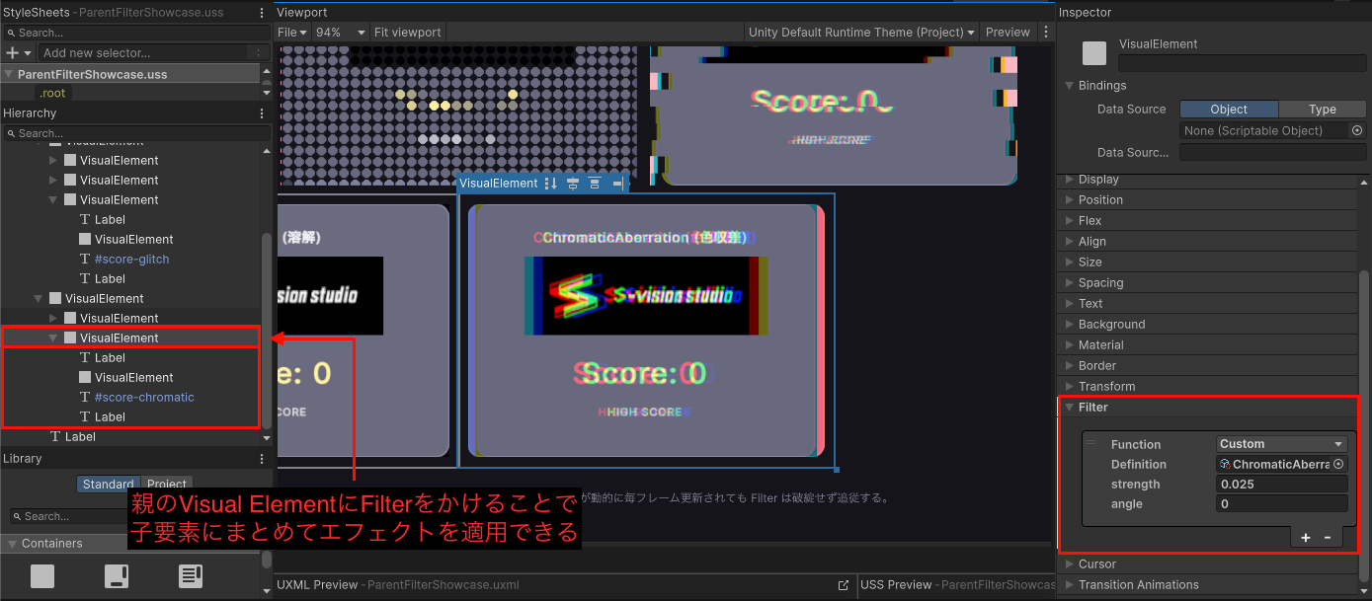Collapse the ParentFilterShowcase.uss stylesheet entry
Image resolution: width=1372 pixels, height=601 pixels.
click(9, 74)
